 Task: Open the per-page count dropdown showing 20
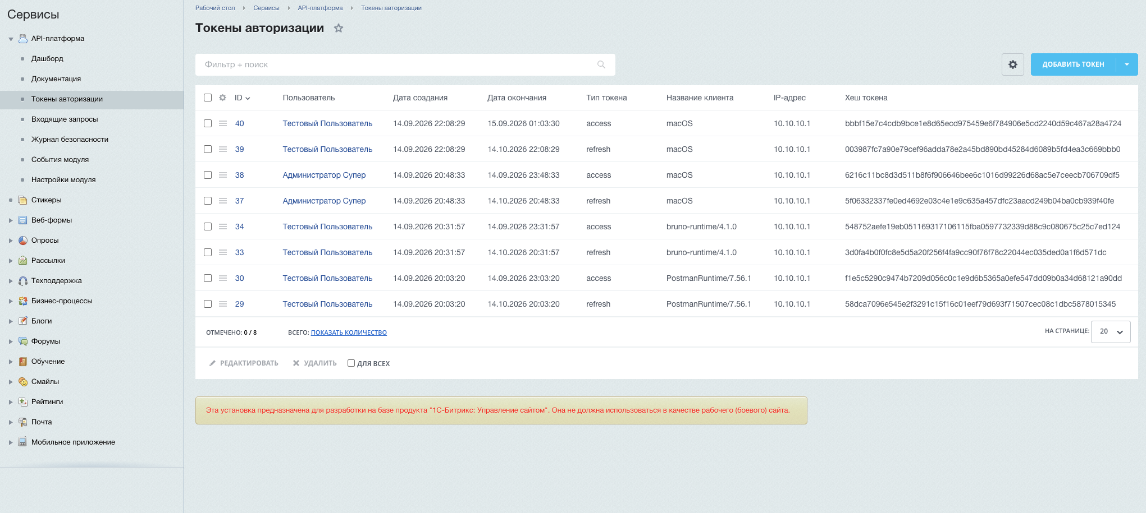[1111, 331]
